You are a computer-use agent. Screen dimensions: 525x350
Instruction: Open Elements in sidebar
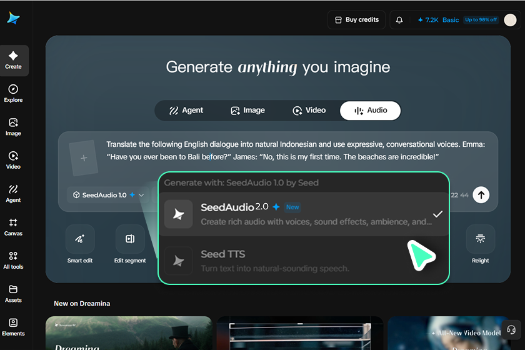[x=13, y=327]
